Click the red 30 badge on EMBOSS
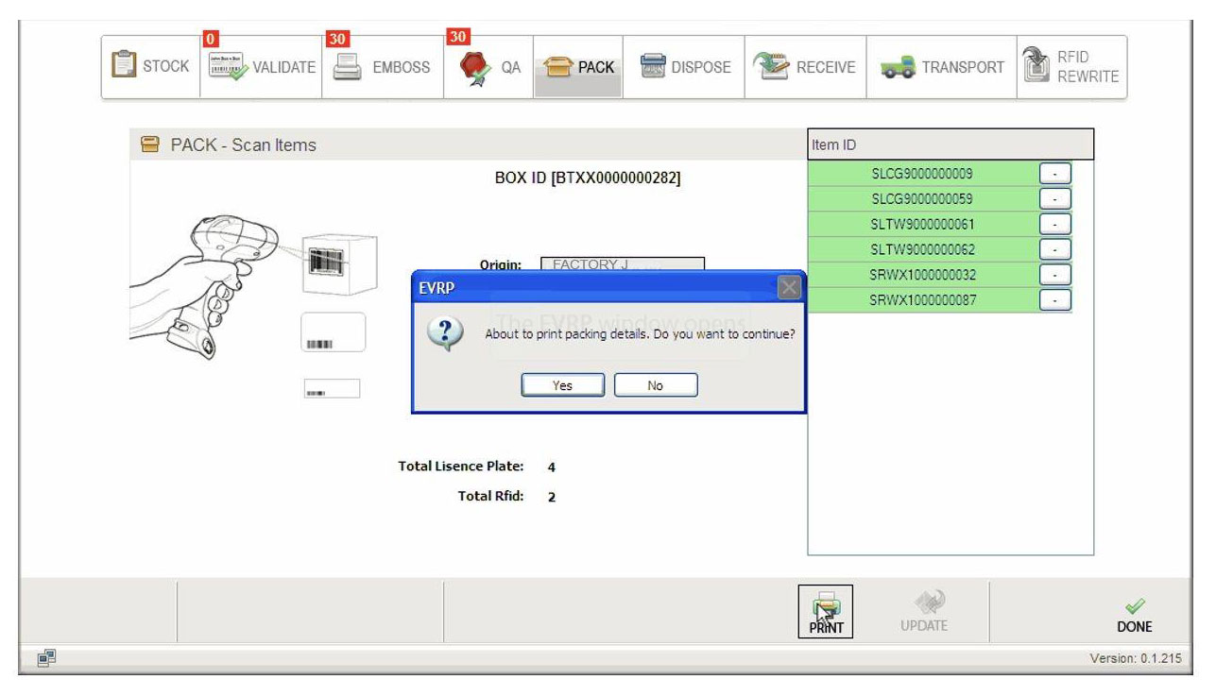The height and width of the screenshot is (696, 1216). click(x=337, y=39)
